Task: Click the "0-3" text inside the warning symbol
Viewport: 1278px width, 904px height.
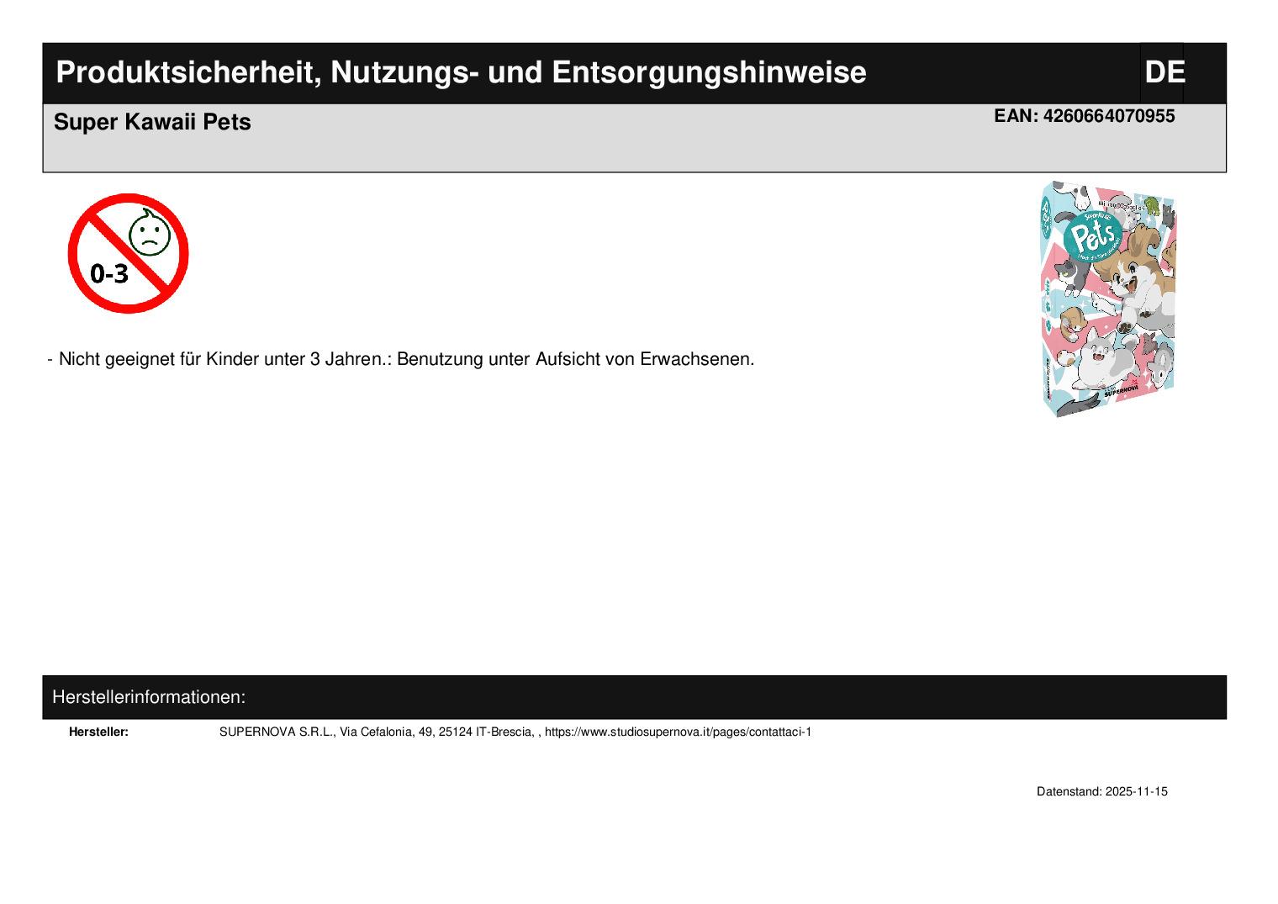Action: click(109, 273)
